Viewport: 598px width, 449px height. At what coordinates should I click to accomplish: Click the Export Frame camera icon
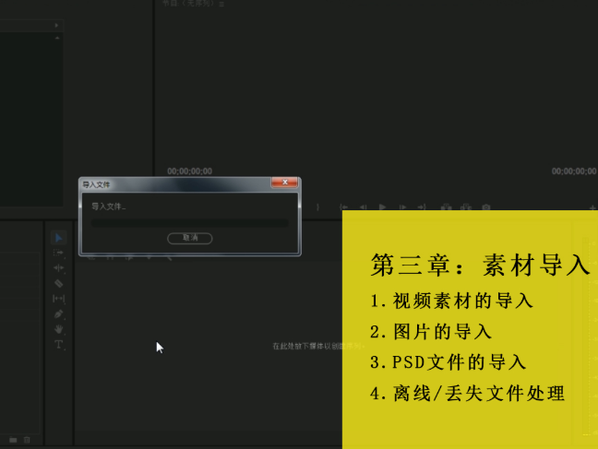click(485, 207)
